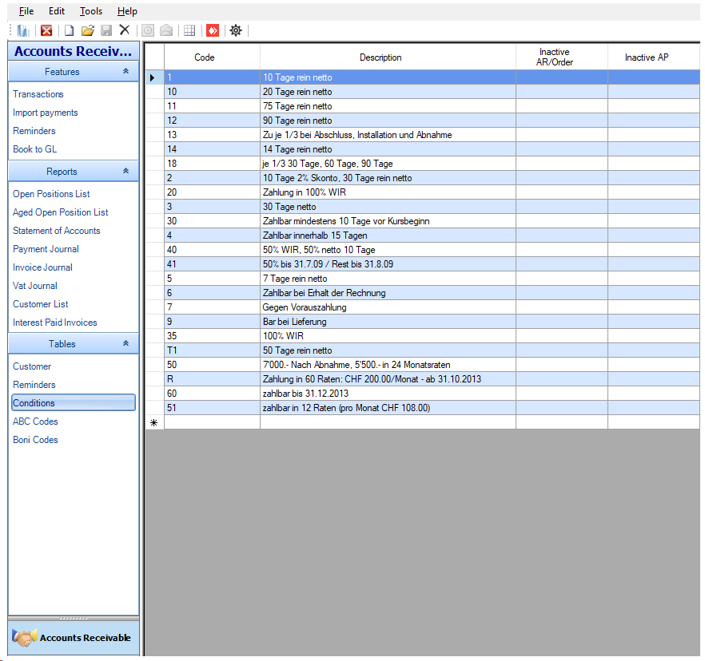This screenshot has height=661, width=705.
Task: Select the Conditions table entry
Action: coord(74,403)
